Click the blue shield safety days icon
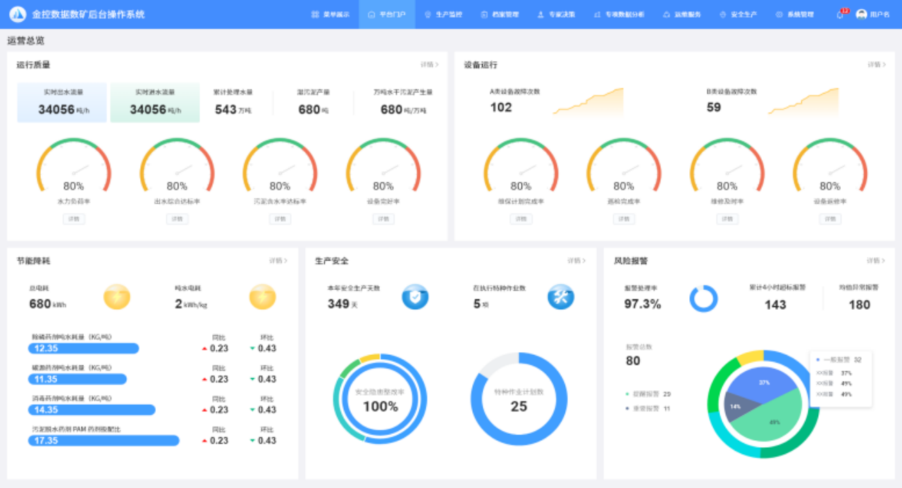902x488 pixels. (x=415, y=297)
